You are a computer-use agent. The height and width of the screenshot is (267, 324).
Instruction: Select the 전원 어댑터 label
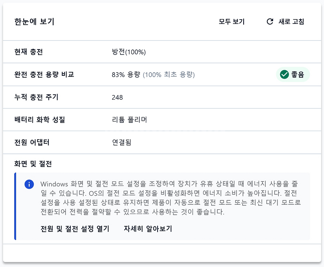pyautogui.click(x=32, y=142)
